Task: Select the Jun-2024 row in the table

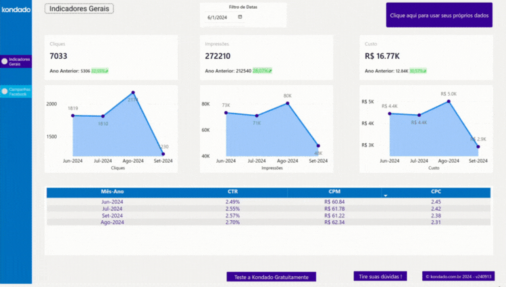Action: tap(112, 202)
